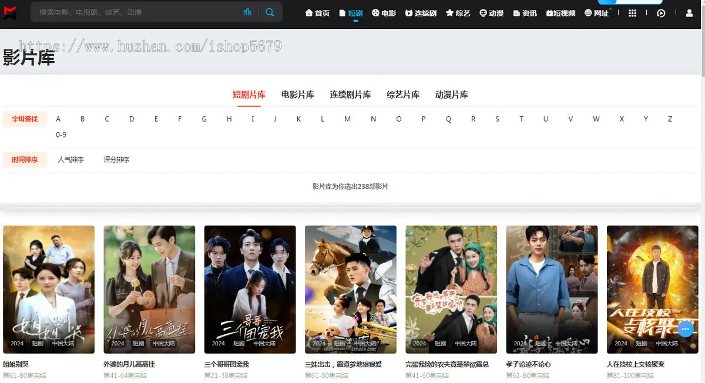Image resolution: width=705 pixels, height=383 pixels.
Task: Open the ranking chart icon in search bar
Action: (247, 12)
